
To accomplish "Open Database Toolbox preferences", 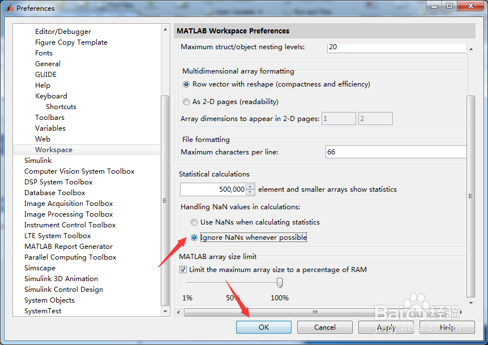I will 55,193.
